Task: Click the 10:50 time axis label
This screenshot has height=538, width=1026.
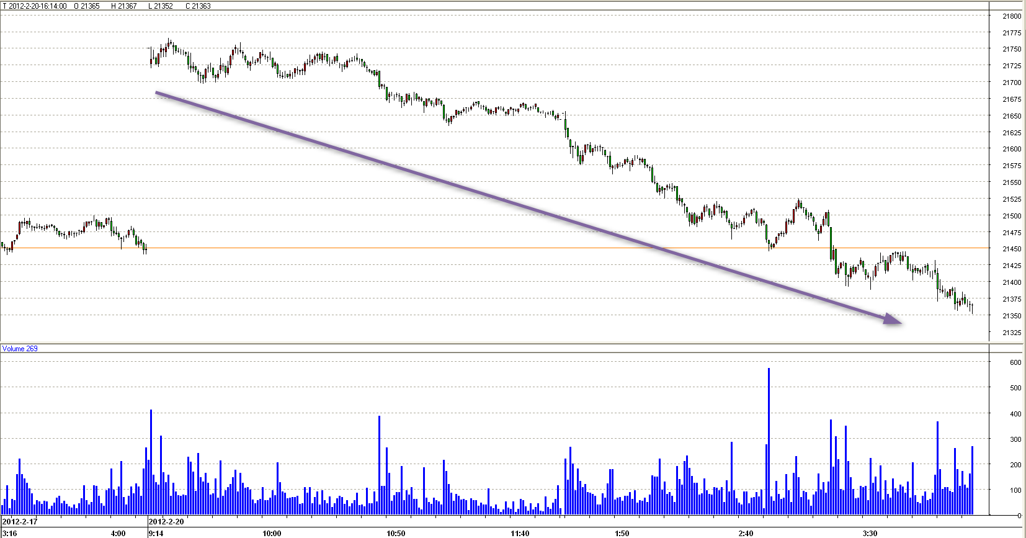Action: [x=396, y=533]
